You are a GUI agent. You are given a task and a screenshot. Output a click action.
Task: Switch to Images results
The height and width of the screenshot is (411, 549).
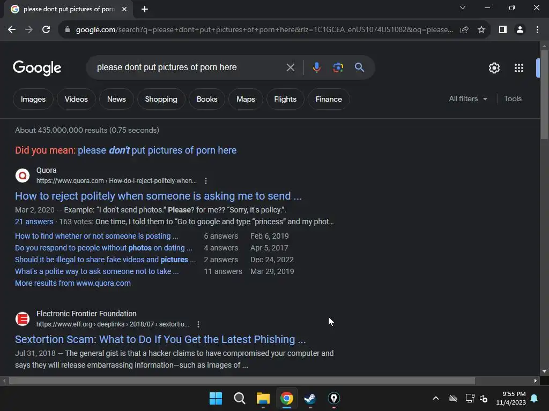click(33, 99)
